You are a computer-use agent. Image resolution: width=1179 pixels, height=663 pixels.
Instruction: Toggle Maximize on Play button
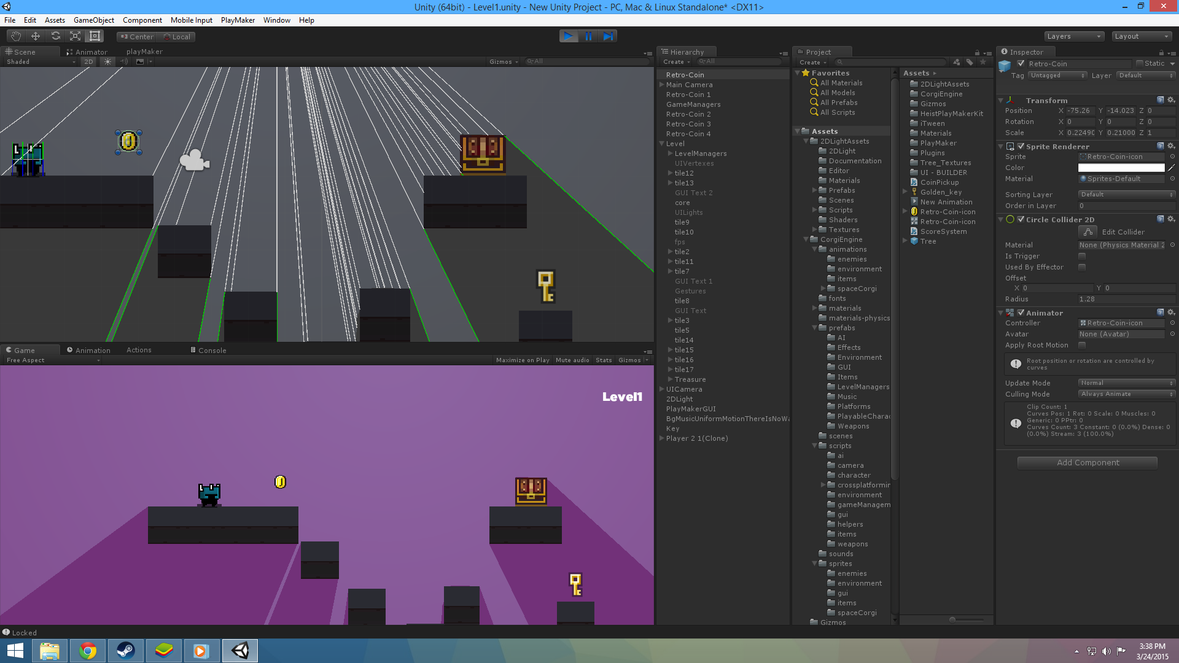point(523,360)
